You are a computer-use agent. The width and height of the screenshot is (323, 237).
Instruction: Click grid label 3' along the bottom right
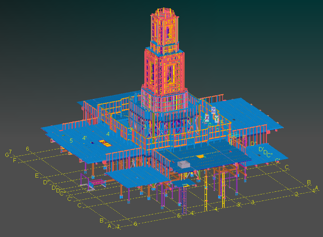click(x=239, y=204)
